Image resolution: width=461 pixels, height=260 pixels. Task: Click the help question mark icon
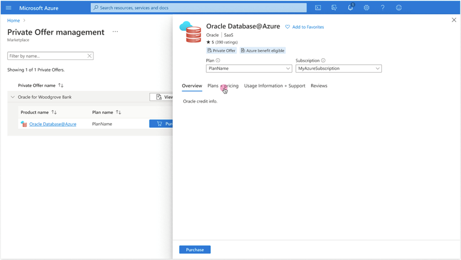383,8
